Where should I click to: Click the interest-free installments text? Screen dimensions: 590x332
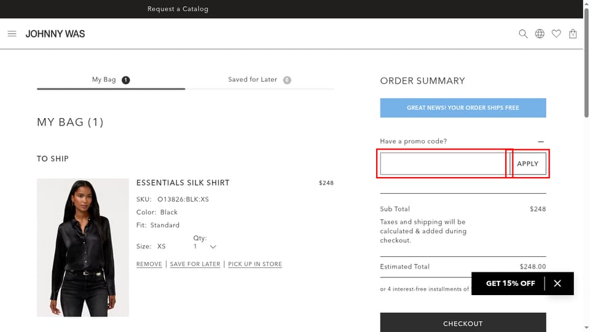coord(425,289)
